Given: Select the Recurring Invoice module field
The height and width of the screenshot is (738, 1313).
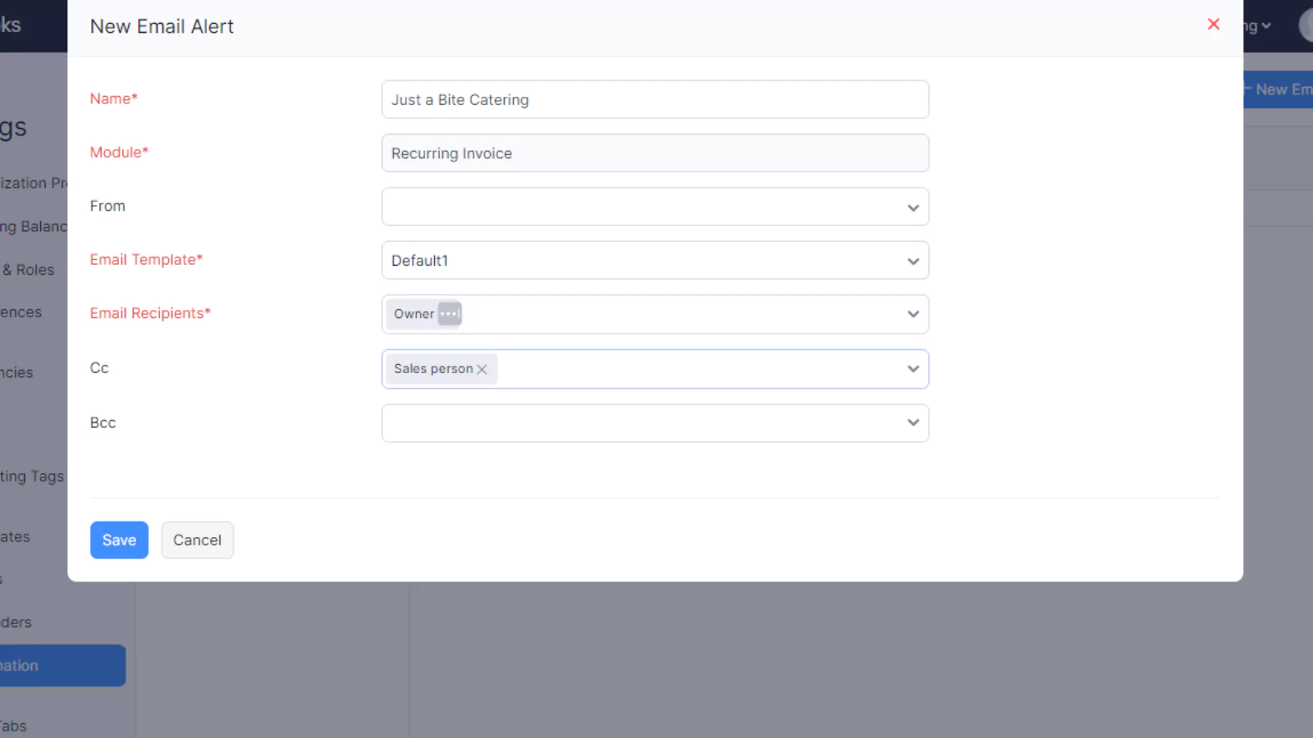Looking at the screenshot, I should click(x=655, y=153).
